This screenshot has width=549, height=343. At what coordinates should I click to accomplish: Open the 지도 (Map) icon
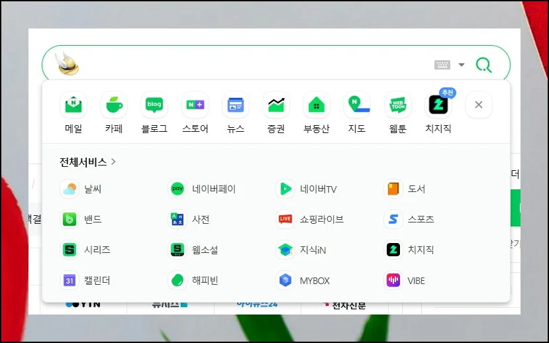pos(357,105)
